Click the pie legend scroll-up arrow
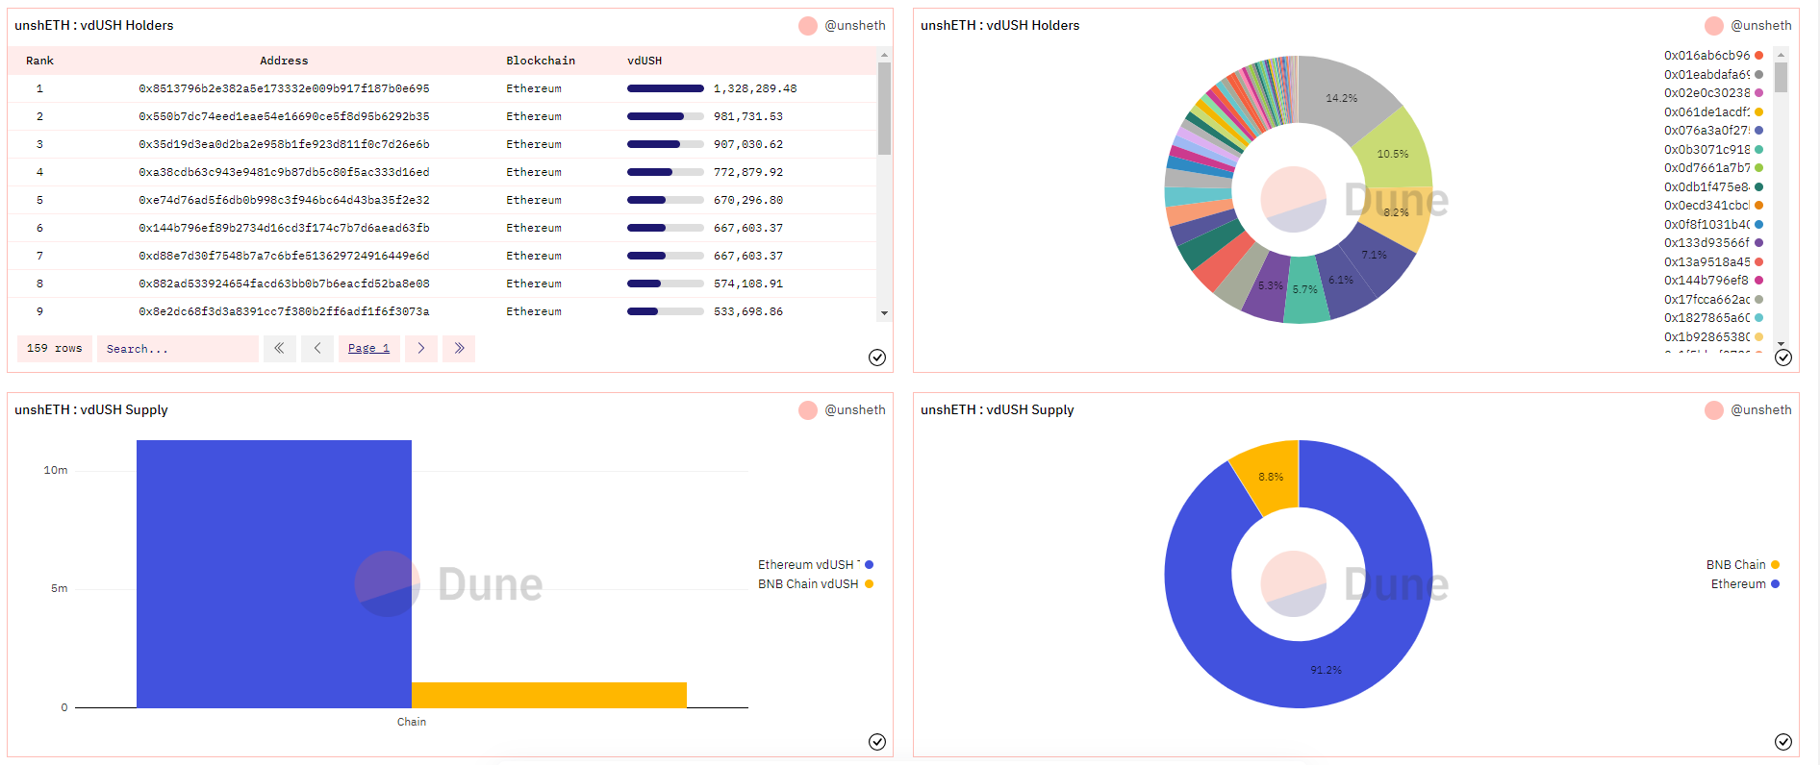This screenshot has height=765, width=1820. click(x=1781, y=55)
